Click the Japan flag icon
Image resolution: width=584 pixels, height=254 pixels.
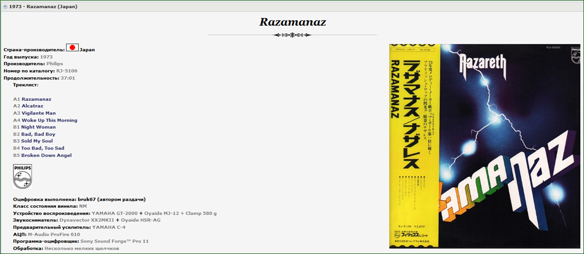[72, 48]
